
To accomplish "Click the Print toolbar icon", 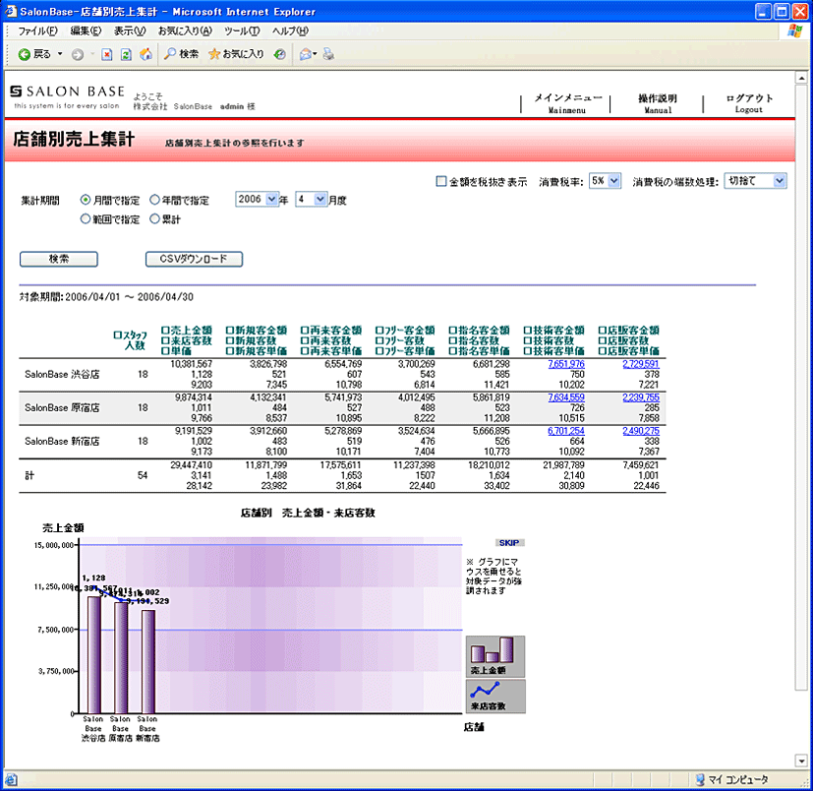I will coord(328,54).
